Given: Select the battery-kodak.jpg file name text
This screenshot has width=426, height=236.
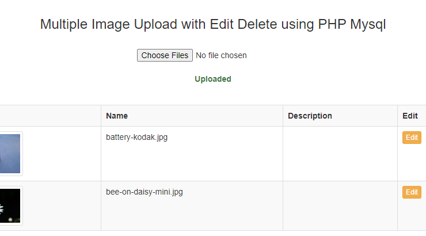Looking at the screenshot, I should click(136, 138).
